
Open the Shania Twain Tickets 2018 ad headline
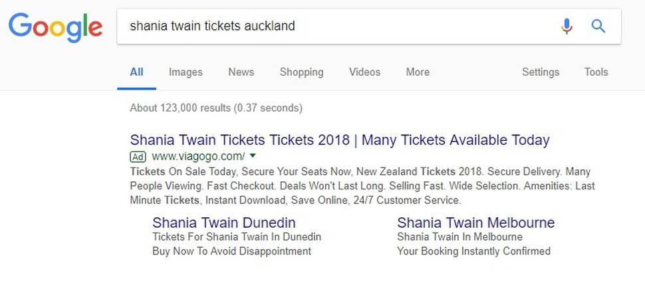pyautogui.click(x=340, y=140)
